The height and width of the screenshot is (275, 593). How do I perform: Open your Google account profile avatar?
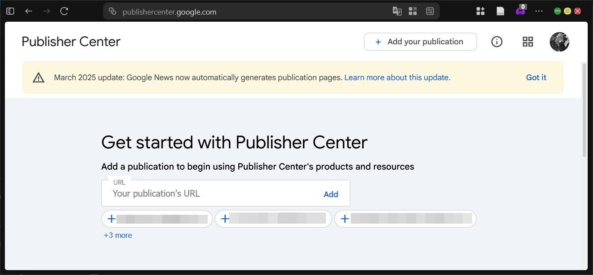559,42
